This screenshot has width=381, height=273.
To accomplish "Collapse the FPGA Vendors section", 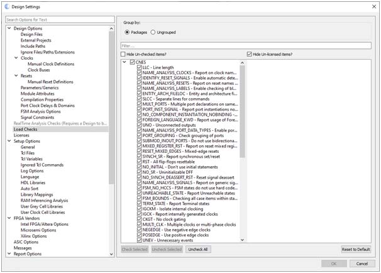I will 8,218.
